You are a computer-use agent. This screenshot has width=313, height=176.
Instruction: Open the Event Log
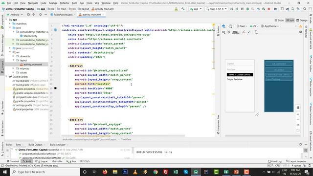(x=275, y=161)
